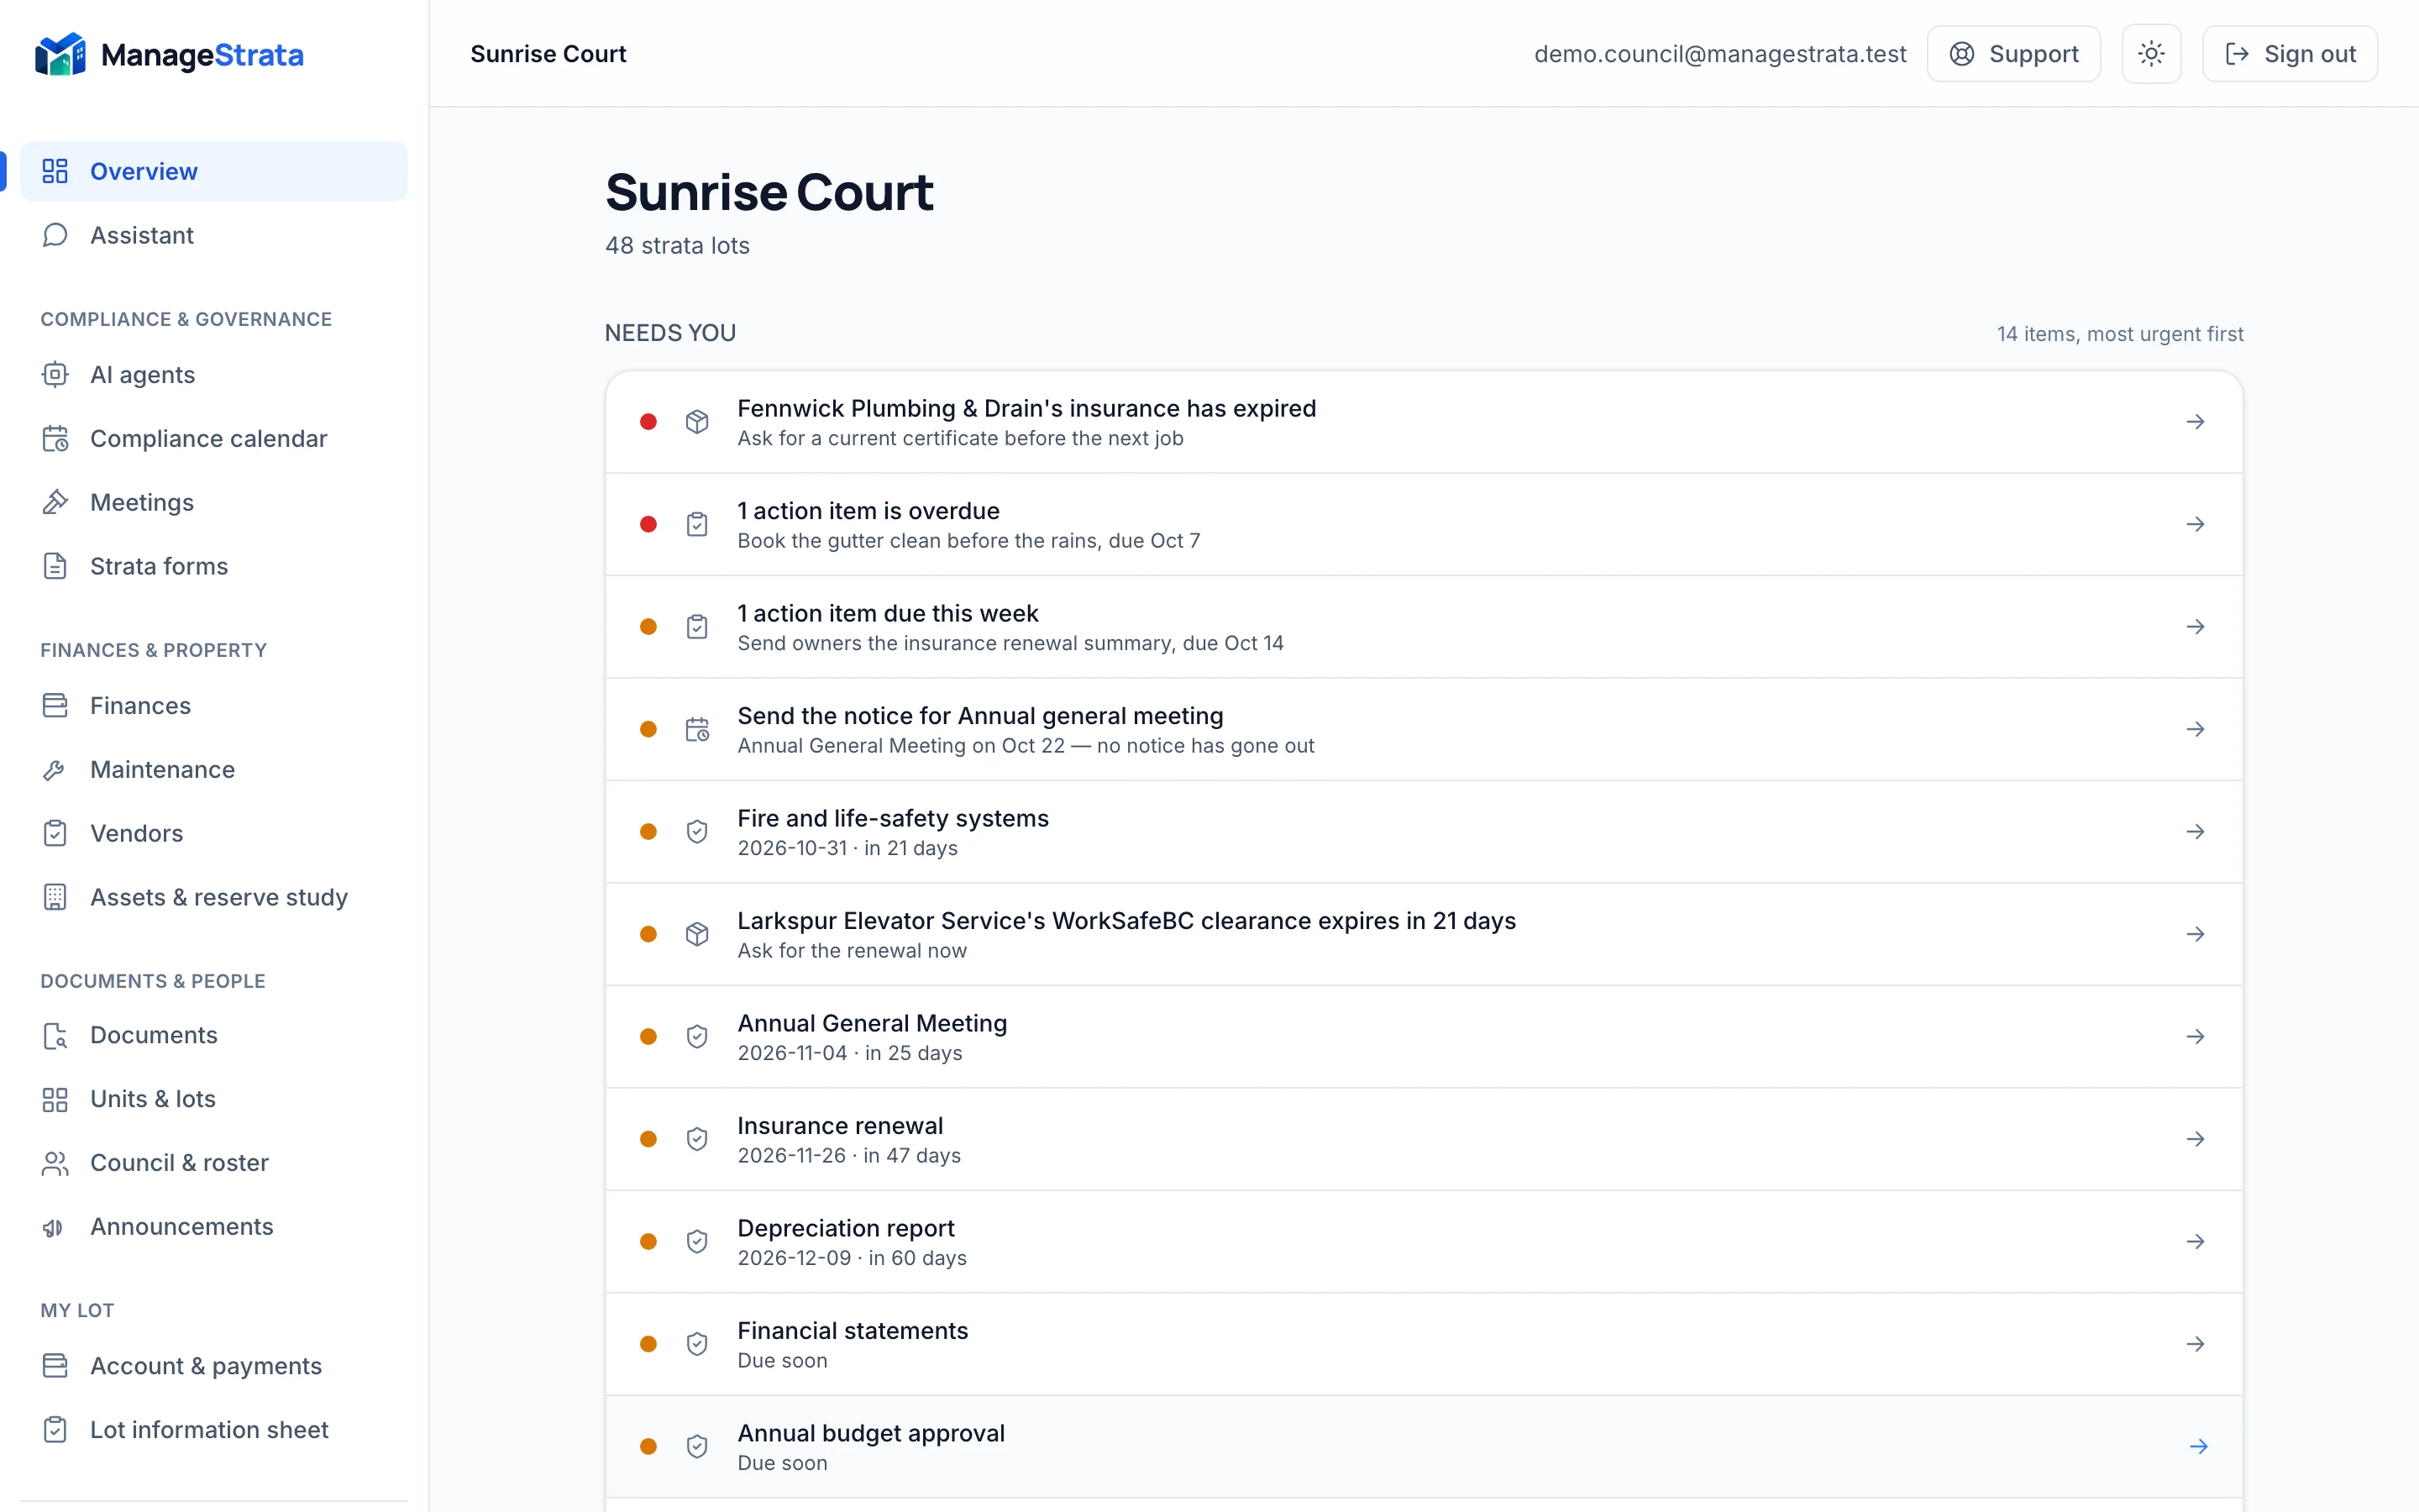Open Council & roster people icon
Image resolution: width=2419 pixels, height=1512 pixels.
click(x=55, y=1163)
